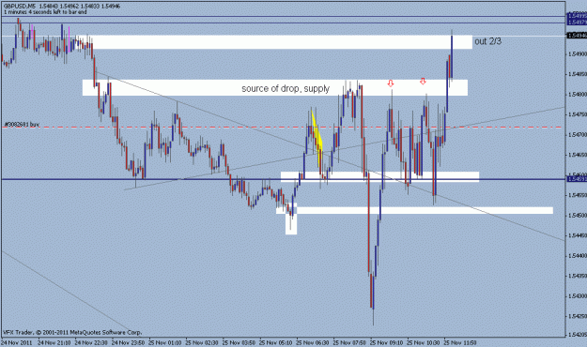The width and height of the screenshot is (587, 347).
Task: Click the '25 Nov 02:30' time label
Action: (x=202, y=342)
